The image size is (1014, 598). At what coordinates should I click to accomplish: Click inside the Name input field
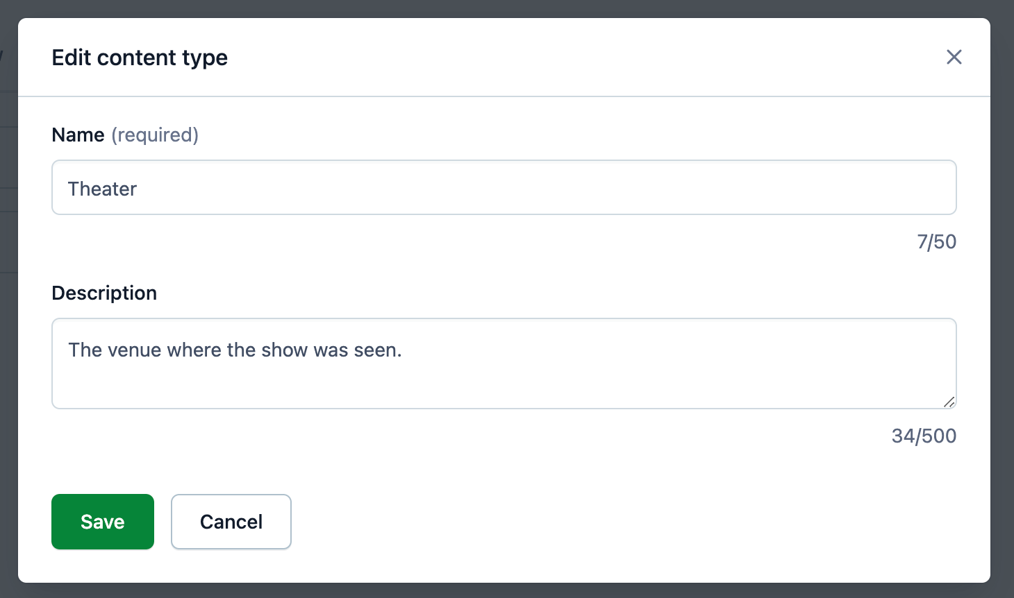(x=504, y=187)
